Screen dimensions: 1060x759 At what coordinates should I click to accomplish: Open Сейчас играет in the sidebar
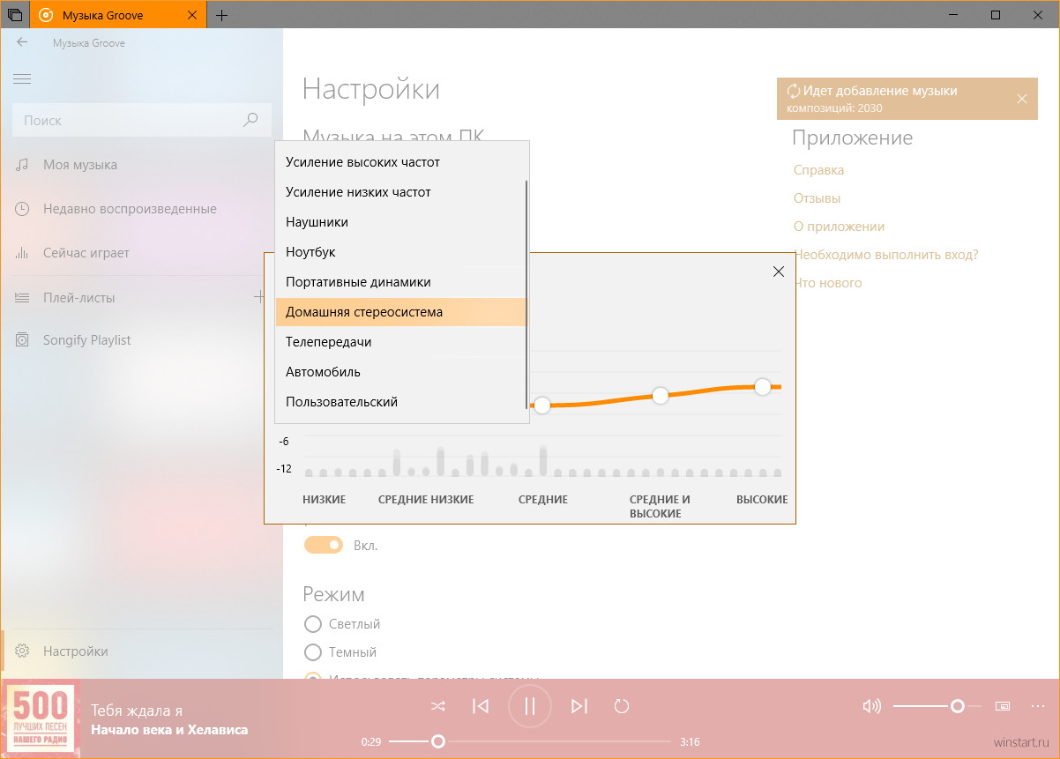click(86, 253)
